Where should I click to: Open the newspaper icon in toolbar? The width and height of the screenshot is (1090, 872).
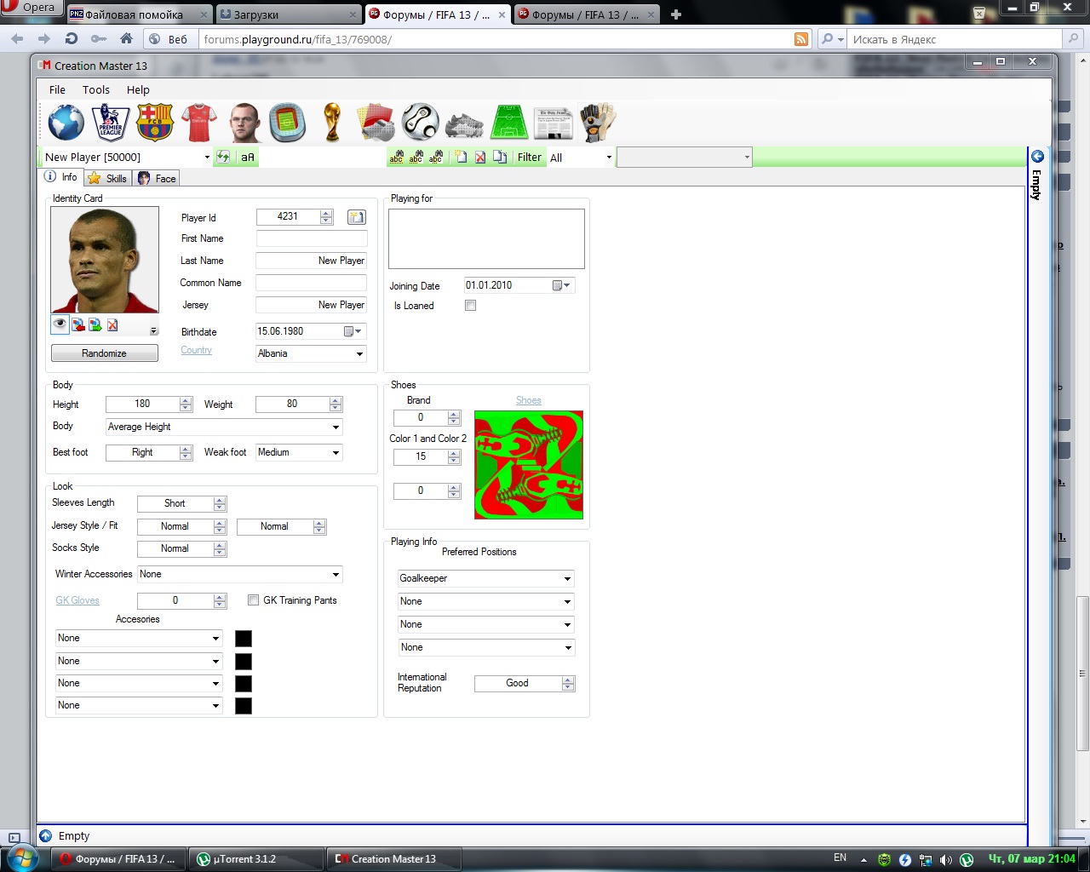point(554,123)
